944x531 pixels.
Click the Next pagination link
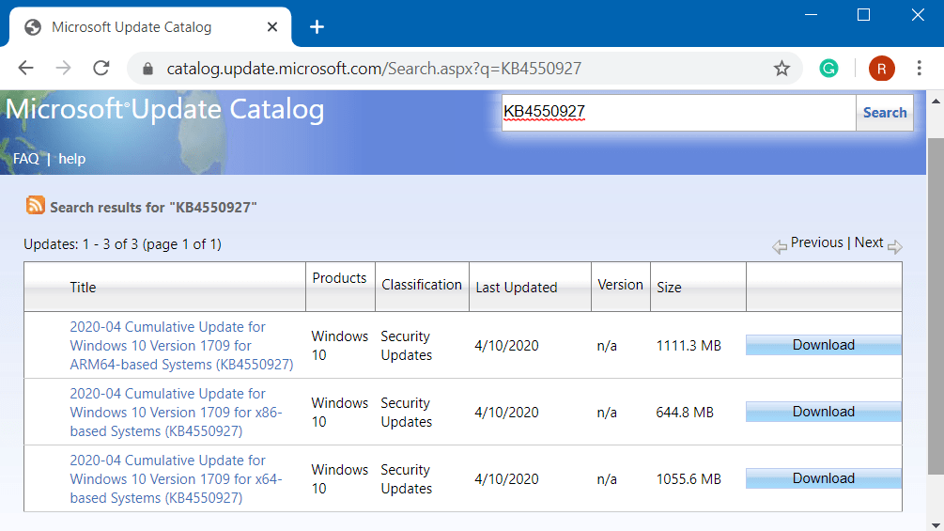point(869,242)
